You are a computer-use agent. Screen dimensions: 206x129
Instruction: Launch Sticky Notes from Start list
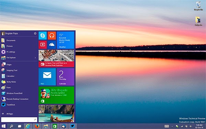[x=19, y=82]
